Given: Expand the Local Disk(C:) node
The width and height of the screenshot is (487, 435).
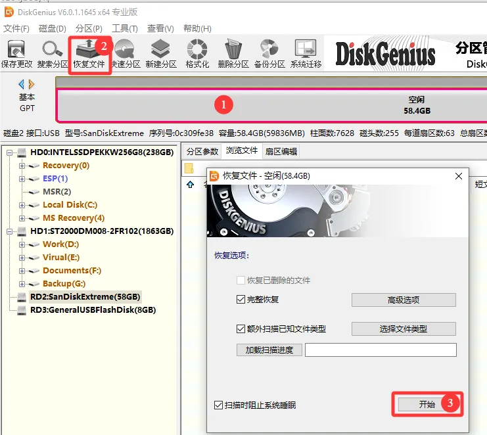Looking at the screenshot, I should (x=22, y=205).
